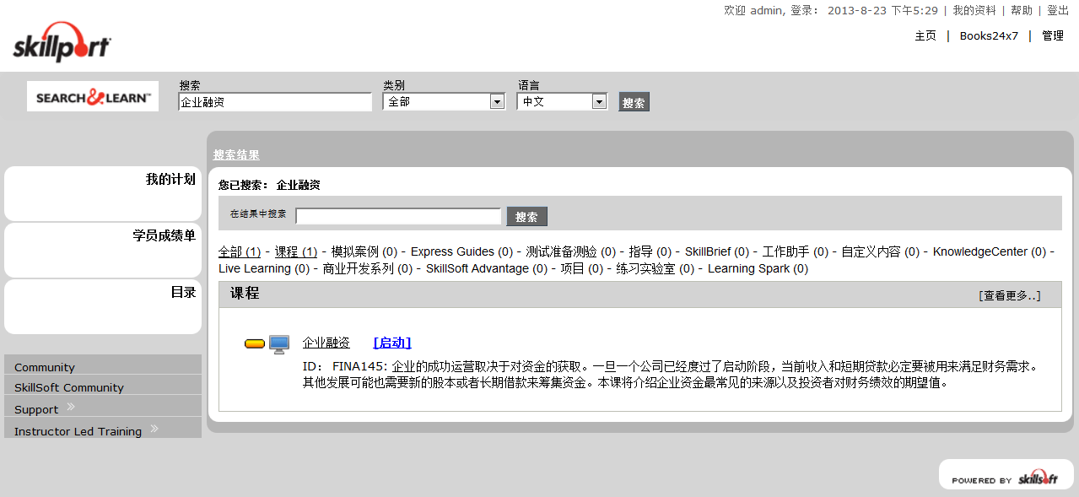This screenshot has width=1079, height=497.
Task: Open the 管理 administration page
Action: pyautogui.click(x=1052, y=36)
